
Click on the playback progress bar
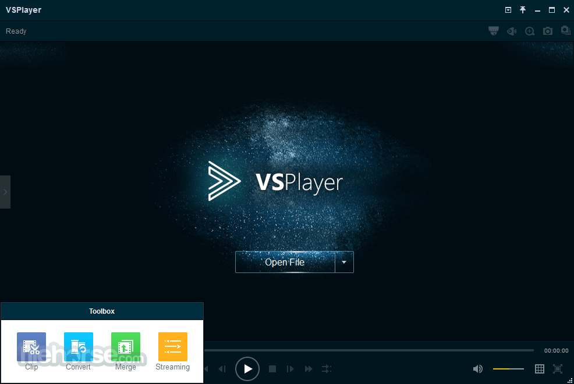point(369,350)
